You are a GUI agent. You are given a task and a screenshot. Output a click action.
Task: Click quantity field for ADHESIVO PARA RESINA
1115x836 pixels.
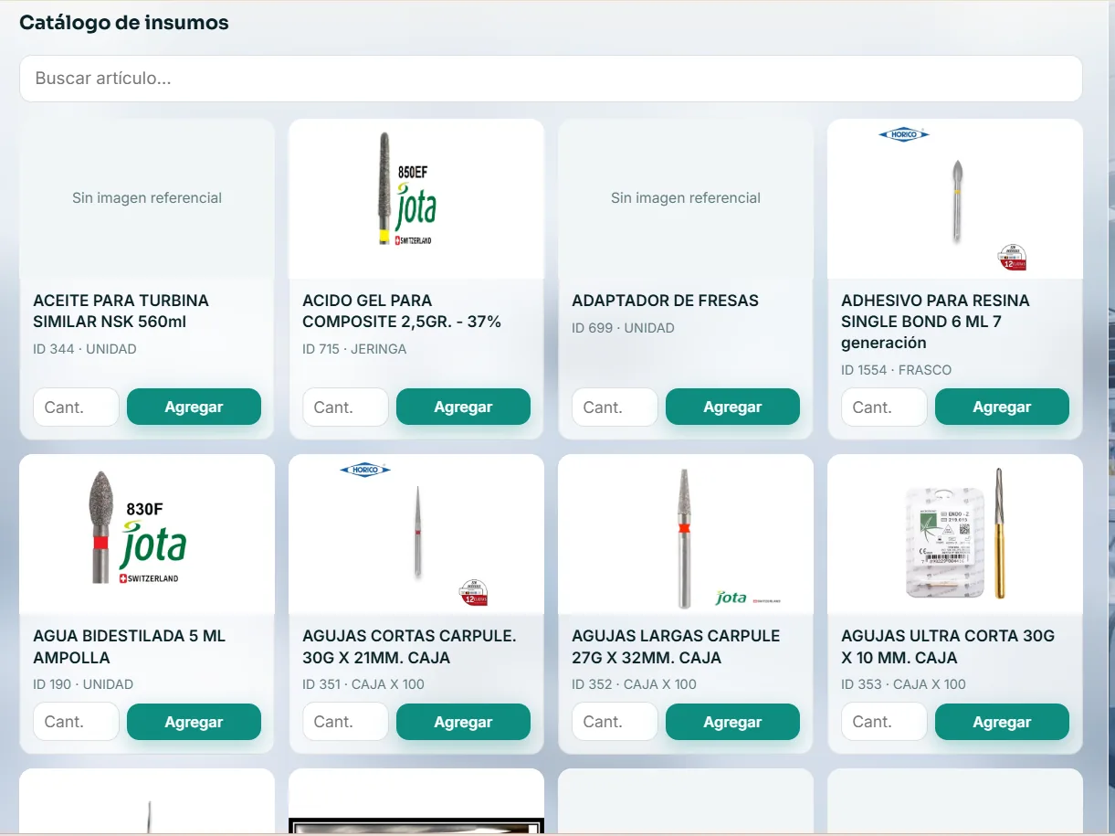coord(884,407)
